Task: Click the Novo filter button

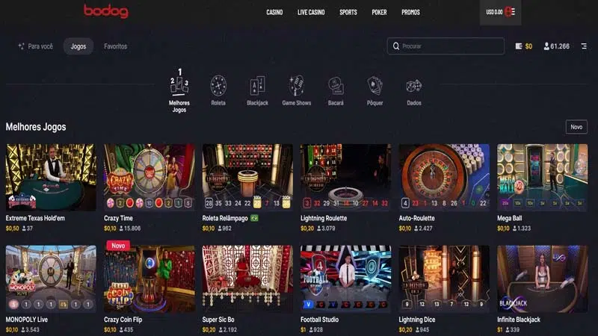Action: (x=576, y=127)
